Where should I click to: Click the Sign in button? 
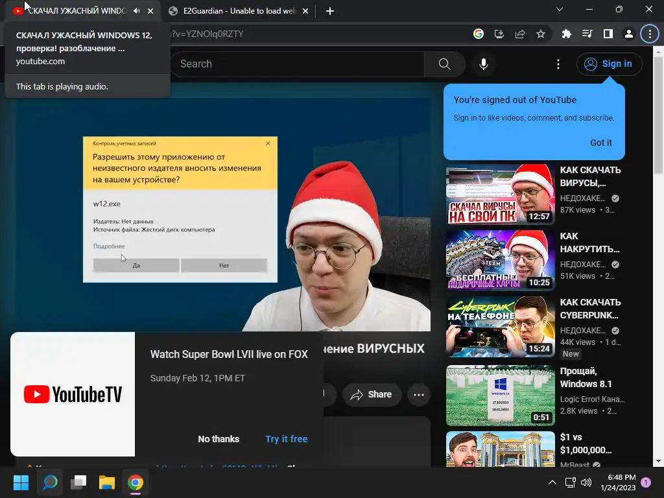pyautogui.click(x=609, y=64)
